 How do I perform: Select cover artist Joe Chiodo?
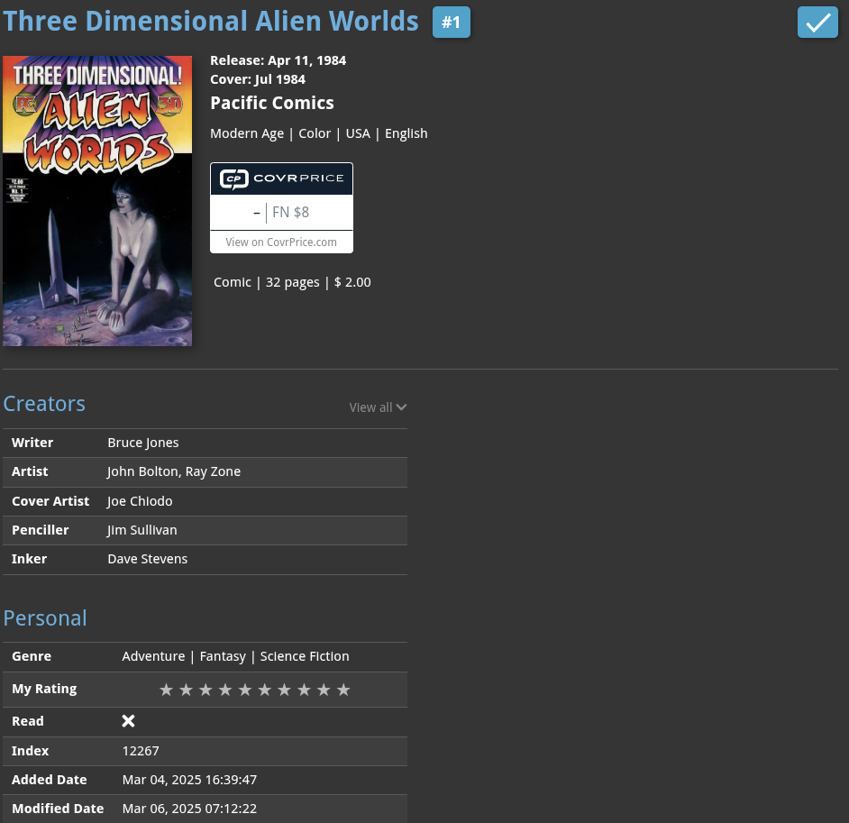pos(140,501)
